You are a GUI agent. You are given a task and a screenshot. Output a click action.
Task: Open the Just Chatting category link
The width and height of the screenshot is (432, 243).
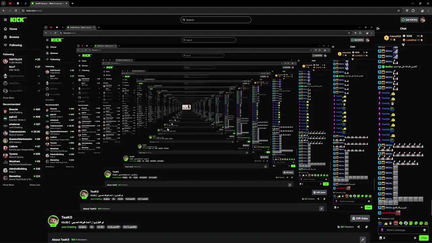click(69, 227)
